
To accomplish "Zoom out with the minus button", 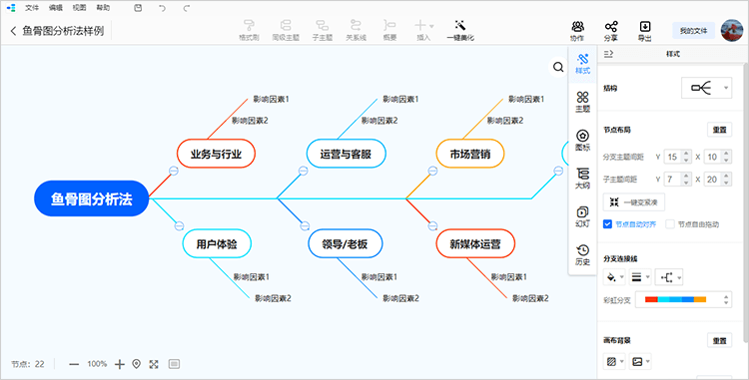I will point(74,364).
